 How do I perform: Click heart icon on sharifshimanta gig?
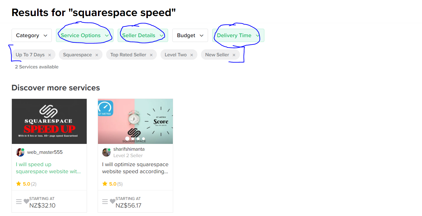point(112,202)
